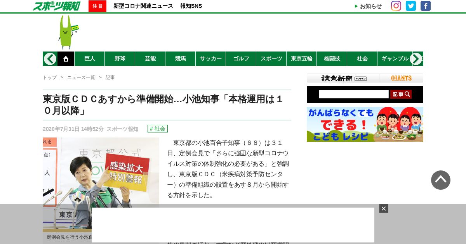This screenshot has height=244, width=466.
Task: Click the # 社会 tag
Action: pyautogui.click(x=158, y=129)
